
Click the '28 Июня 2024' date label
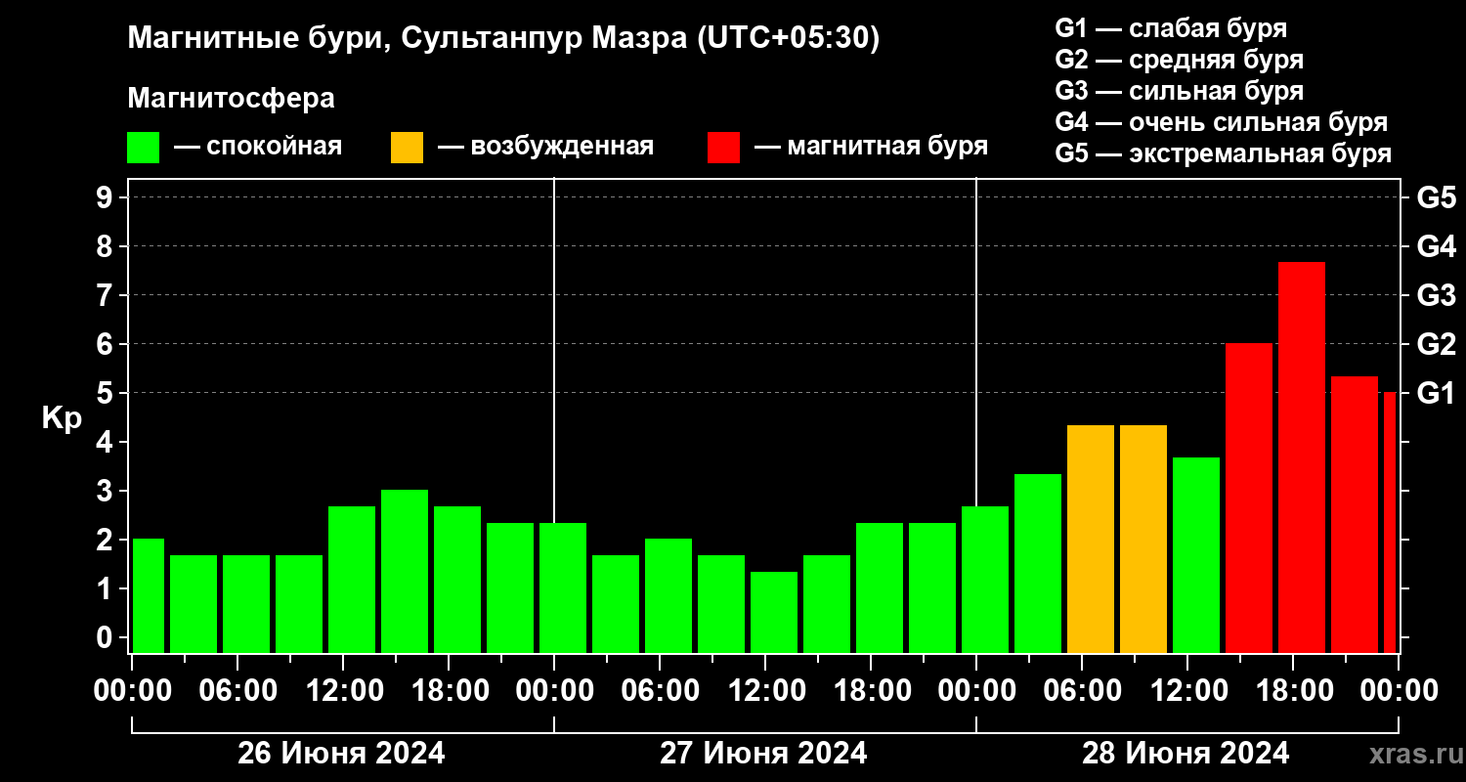coord(1186,754)
